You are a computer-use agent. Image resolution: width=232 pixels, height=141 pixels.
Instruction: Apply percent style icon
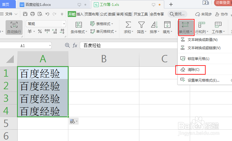pyautogui.click(x=40, y=31)
